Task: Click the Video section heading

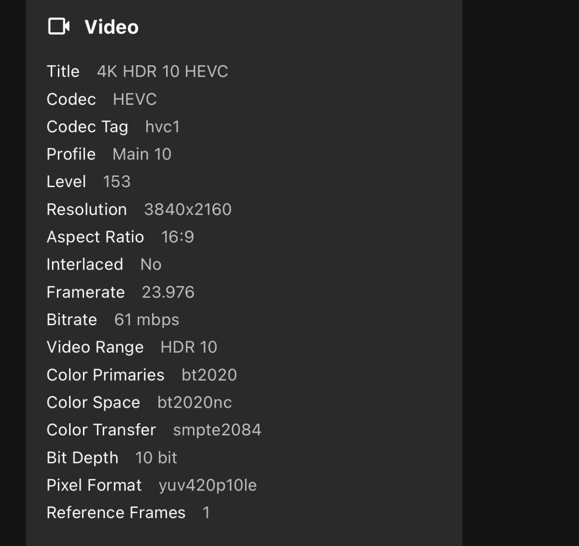Action: [111, 27]
